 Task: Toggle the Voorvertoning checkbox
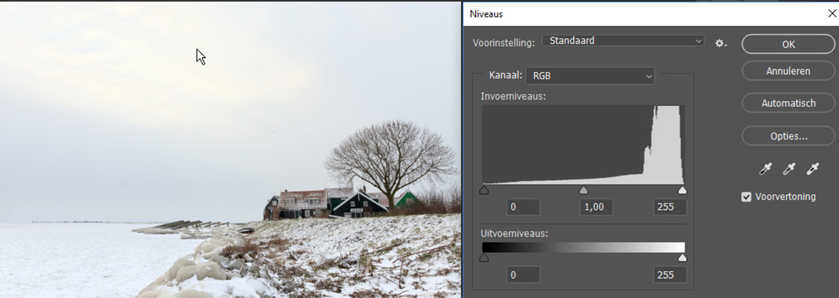click(x=746, y=197)
